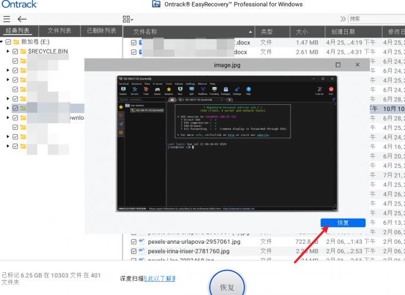Go back using the left arrow
This screenshot has width=405, height=295.
click(x=22, y=19)
